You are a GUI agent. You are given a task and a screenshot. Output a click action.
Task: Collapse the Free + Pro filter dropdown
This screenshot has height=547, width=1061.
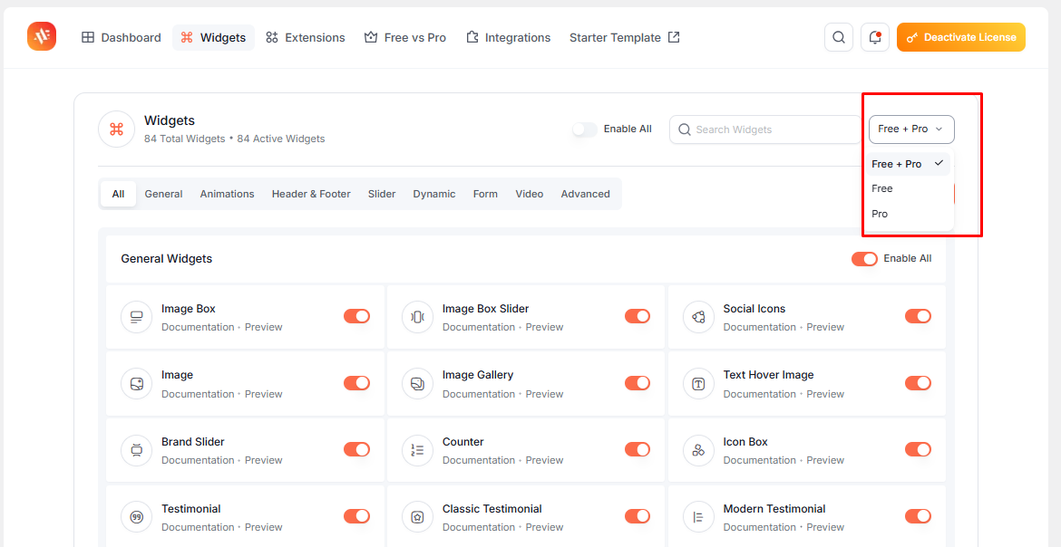[x=911, y=130]
